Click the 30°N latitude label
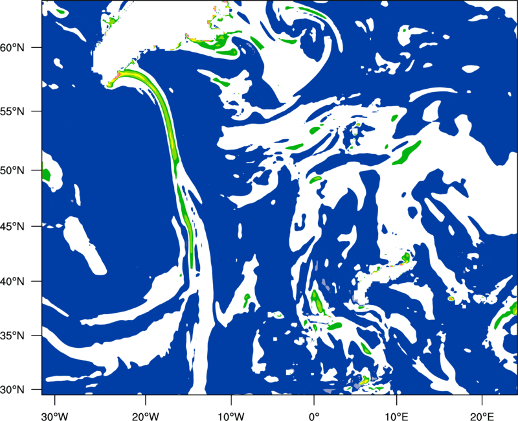This screenshot has width=518, height=421. point(12,390)
